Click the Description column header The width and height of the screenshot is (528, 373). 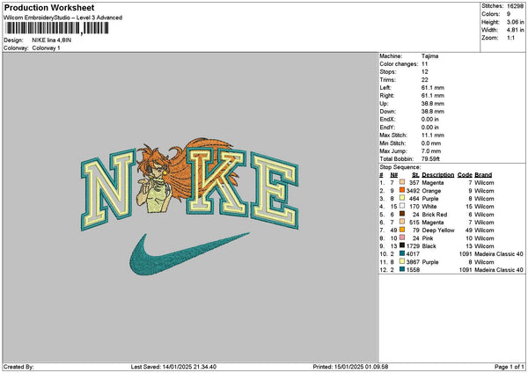pos(437,175)
